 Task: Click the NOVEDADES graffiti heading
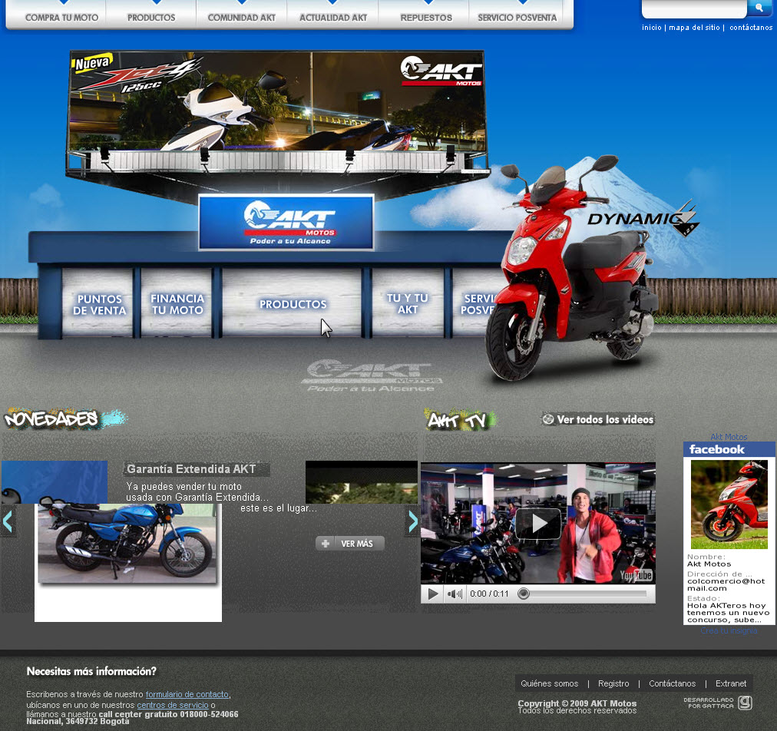[64, 418]
